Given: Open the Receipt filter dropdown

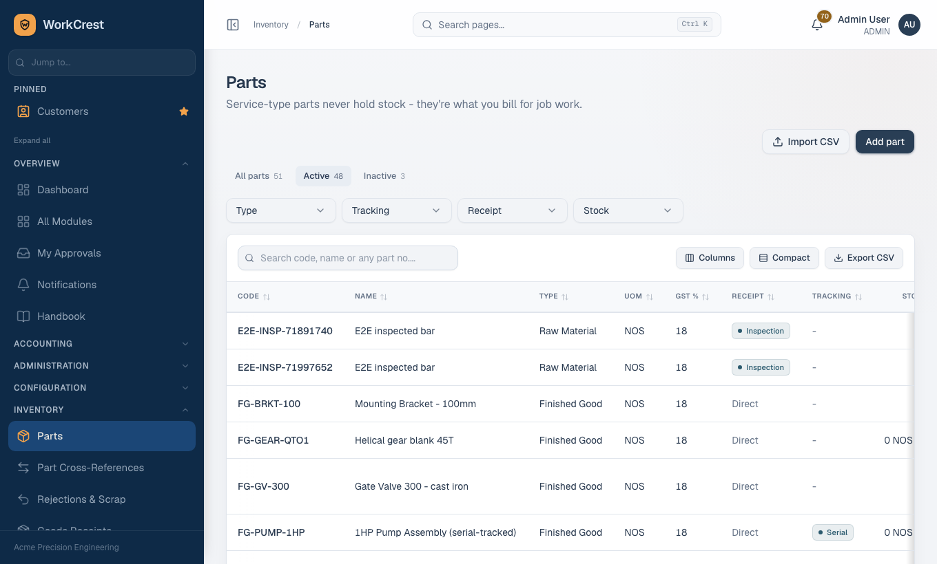Looking at the screenshot, I should 513,210.
